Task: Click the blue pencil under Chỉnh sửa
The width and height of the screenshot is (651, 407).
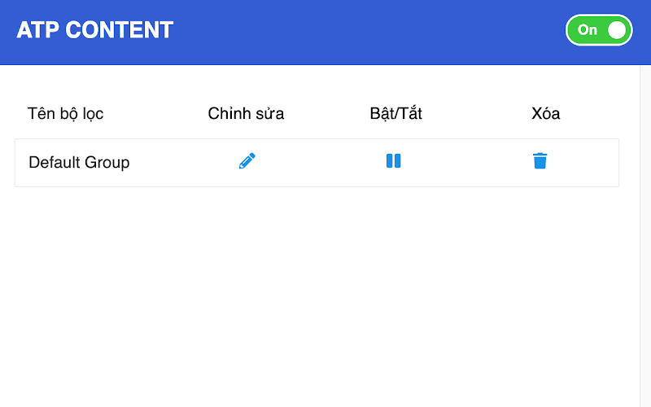Action: pyautogui.click(x=247, y=161)
